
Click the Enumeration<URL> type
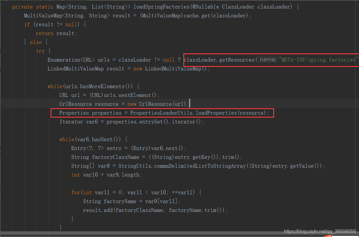click(x=71, y=60)
